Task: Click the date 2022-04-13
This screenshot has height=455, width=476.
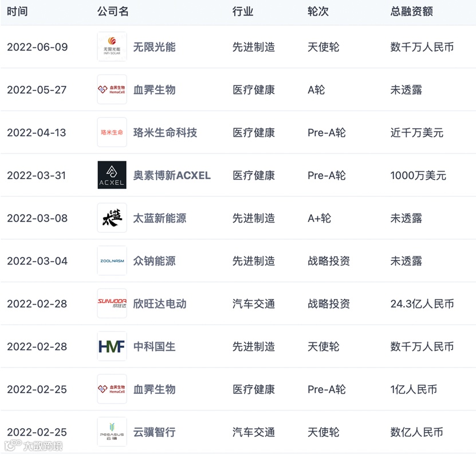Action: point(37,133)
